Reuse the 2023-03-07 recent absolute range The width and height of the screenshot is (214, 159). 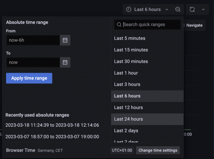[52, 136]
